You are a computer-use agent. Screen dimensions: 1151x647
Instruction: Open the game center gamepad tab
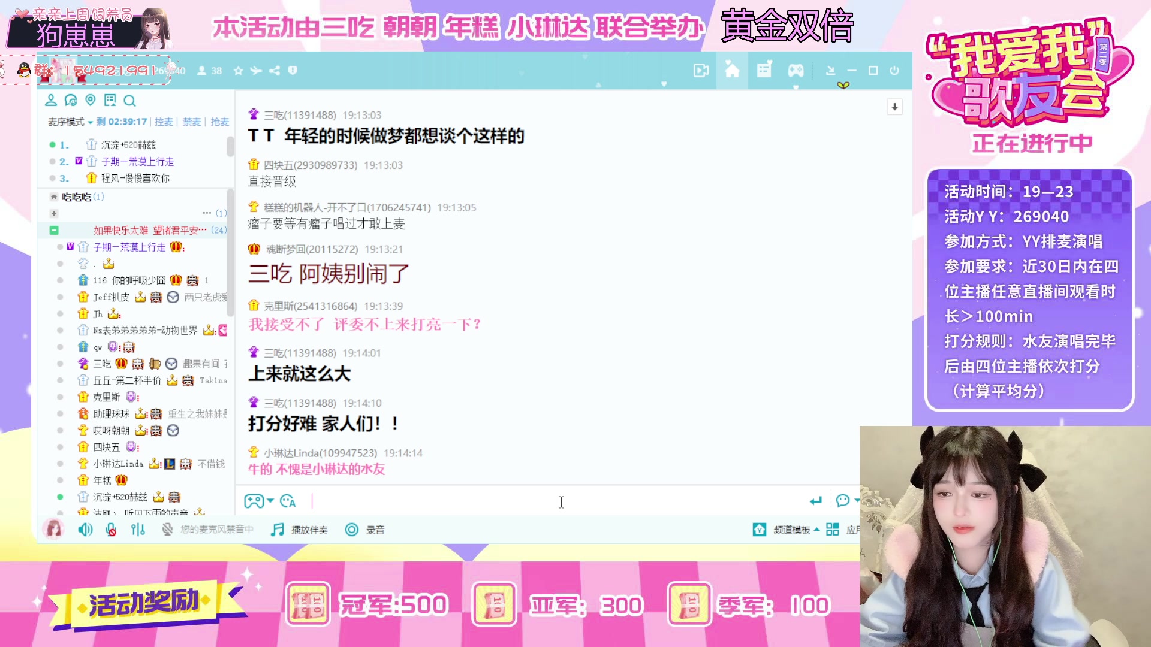click(x=796, y=71)
